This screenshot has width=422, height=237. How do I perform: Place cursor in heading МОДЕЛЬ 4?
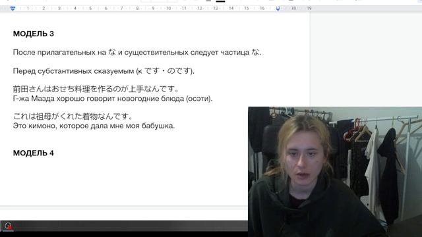[x=34, y=153]
